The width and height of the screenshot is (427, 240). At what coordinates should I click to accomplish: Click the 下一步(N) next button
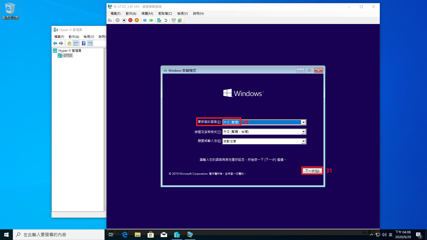(x=312, y=171)
